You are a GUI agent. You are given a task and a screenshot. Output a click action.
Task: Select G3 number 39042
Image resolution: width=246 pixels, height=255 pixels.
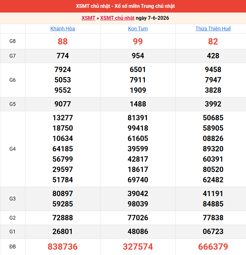[138, 194]
